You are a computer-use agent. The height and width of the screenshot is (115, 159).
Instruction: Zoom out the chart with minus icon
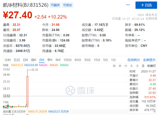126,66
